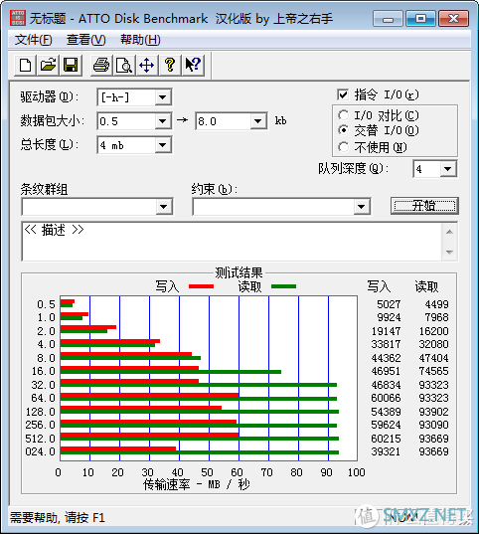Click the description box scroll down arrow
The height and width of the screenshot is (534, 479).
coord(450,253)
